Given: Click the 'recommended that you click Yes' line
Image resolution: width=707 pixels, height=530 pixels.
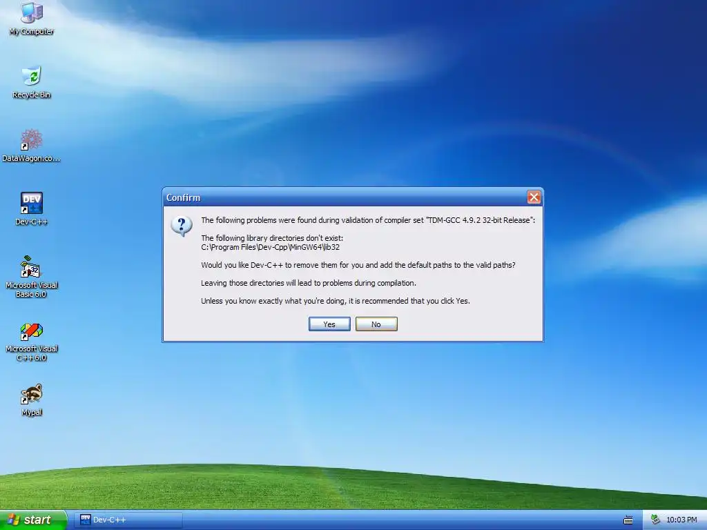Looking at the screenshot, I should click(x=336, y=301).
